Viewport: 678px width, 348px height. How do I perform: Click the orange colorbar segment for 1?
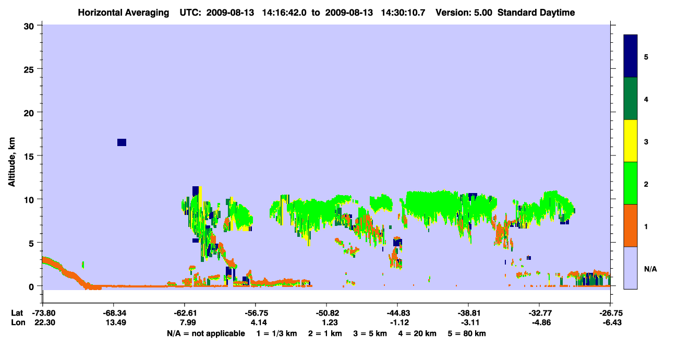(631, 225)
